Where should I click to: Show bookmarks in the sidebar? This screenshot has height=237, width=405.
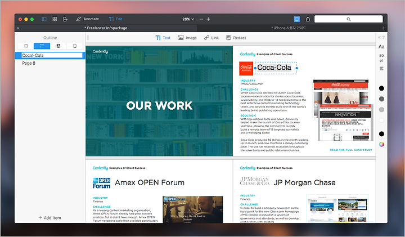(x=26, y=46)
